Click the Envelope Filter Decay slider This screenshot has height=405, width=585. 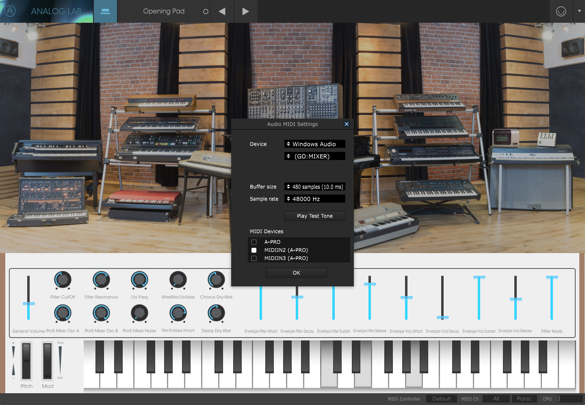pos(297,303)
